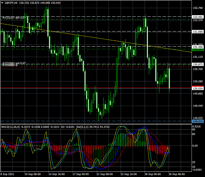
Task: Select the #3737883 sell 0.07 order label
Action: click(14, 63)
